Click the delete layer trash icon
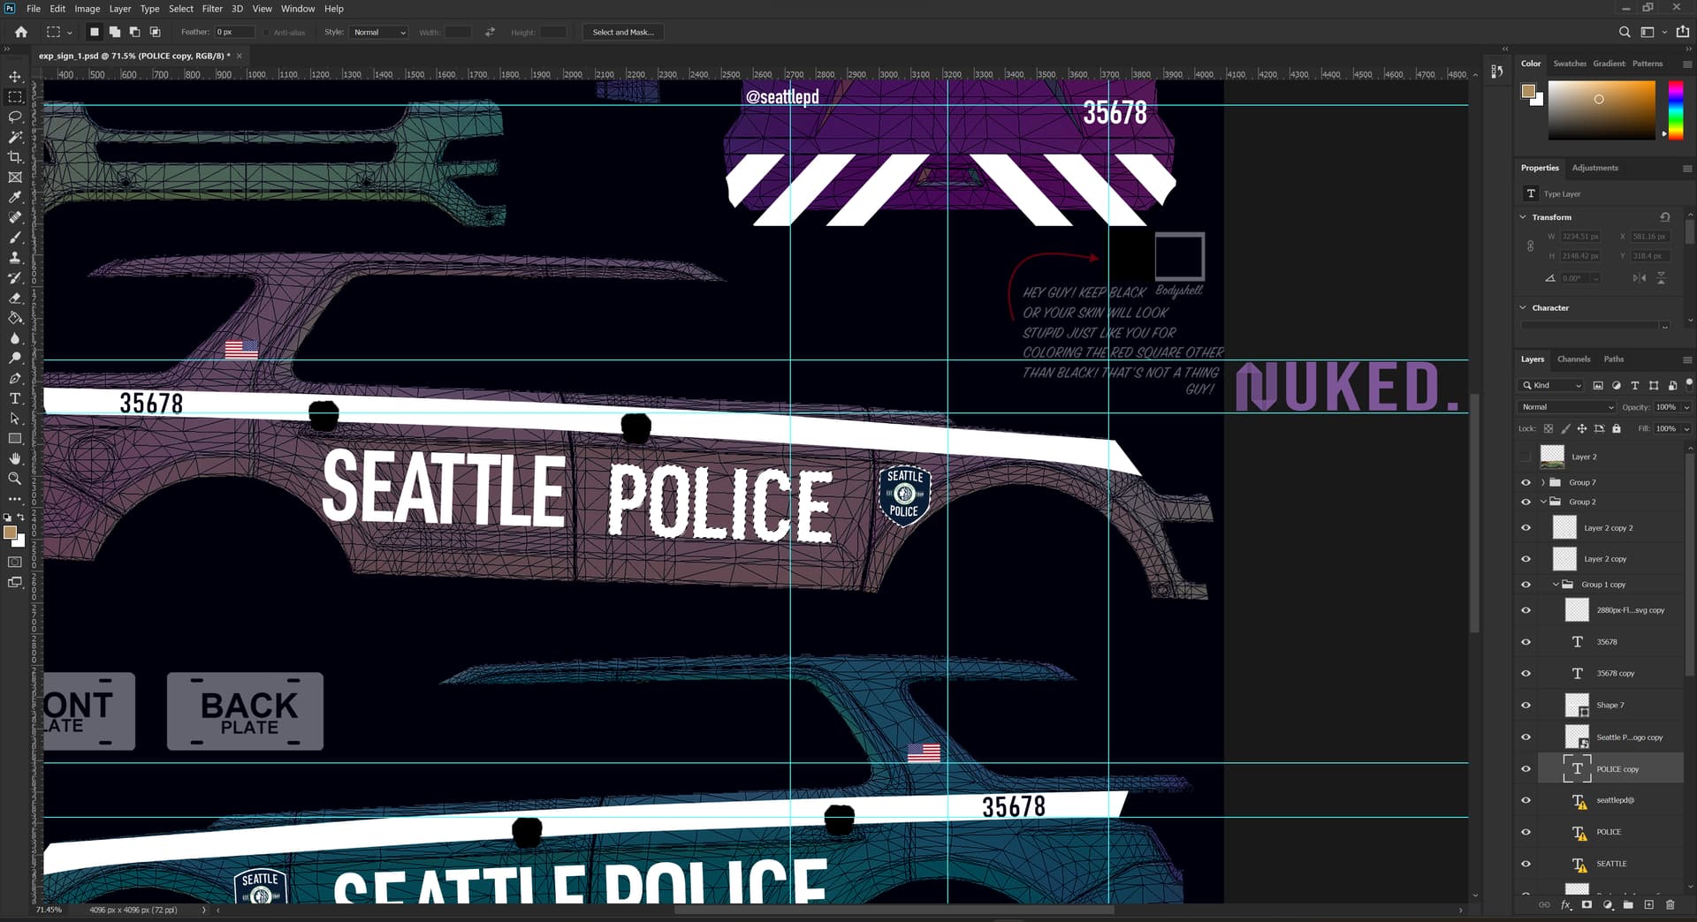1697x922 pixels. [1670, 904]
